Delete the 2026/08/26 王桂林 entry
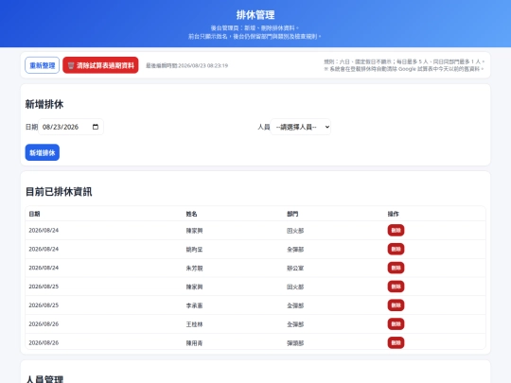Screen dimensions: 511x383 point(396,324)
